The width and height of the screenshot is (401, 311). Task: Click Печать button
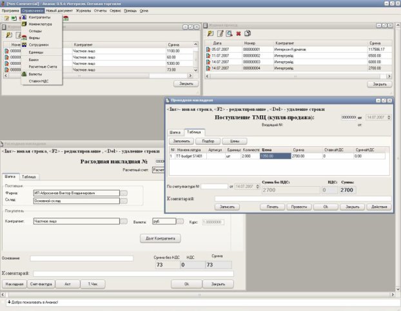click(x=272, y=207)
